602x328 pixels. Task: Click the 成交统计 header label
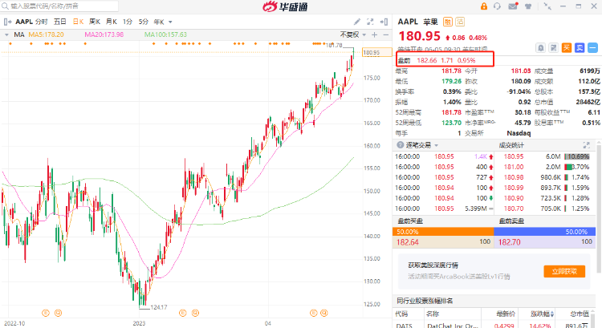point(511,145)
